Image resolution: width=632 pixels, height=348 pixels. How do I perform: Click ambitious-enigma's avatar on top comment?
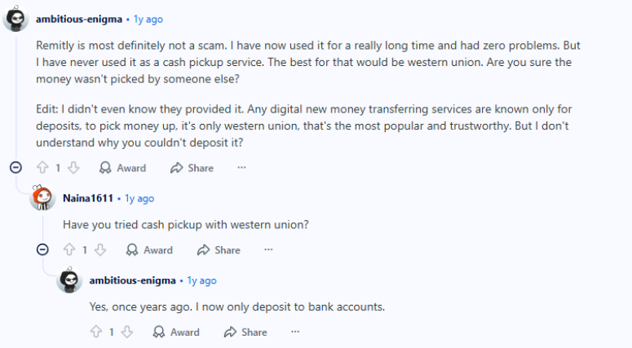coord(16,18)
